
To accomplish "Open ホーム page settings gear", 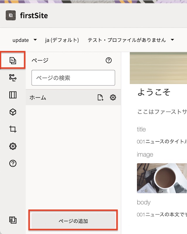I will coord(113,97).
